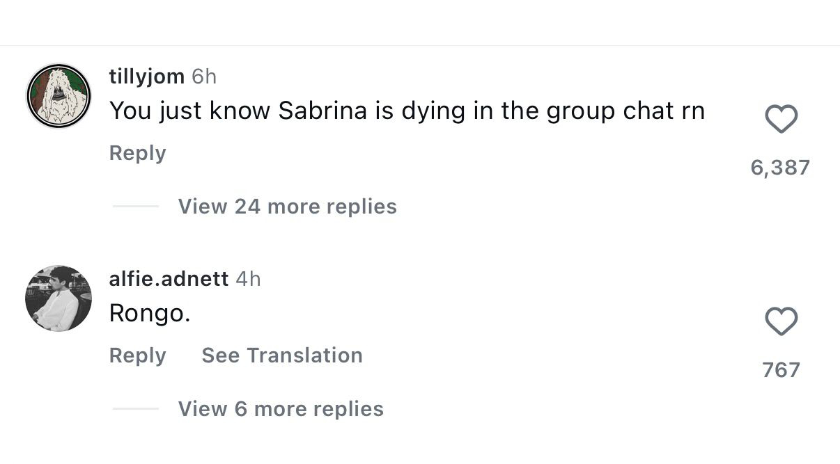Like tillyjom's comment with the heart icon
The height and width of the screenshot is (464, 840).
[x=781, y=120]
